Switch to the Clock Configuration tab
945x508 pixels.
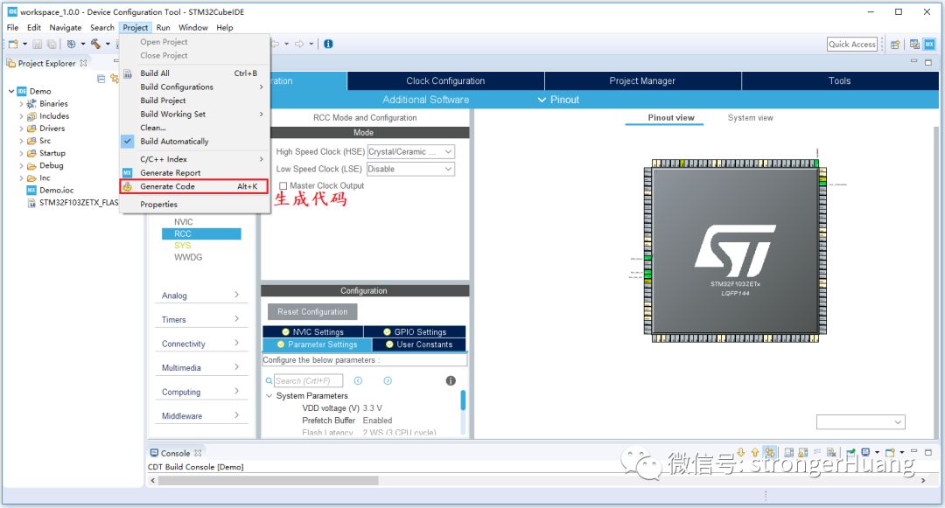click(445, 80)
